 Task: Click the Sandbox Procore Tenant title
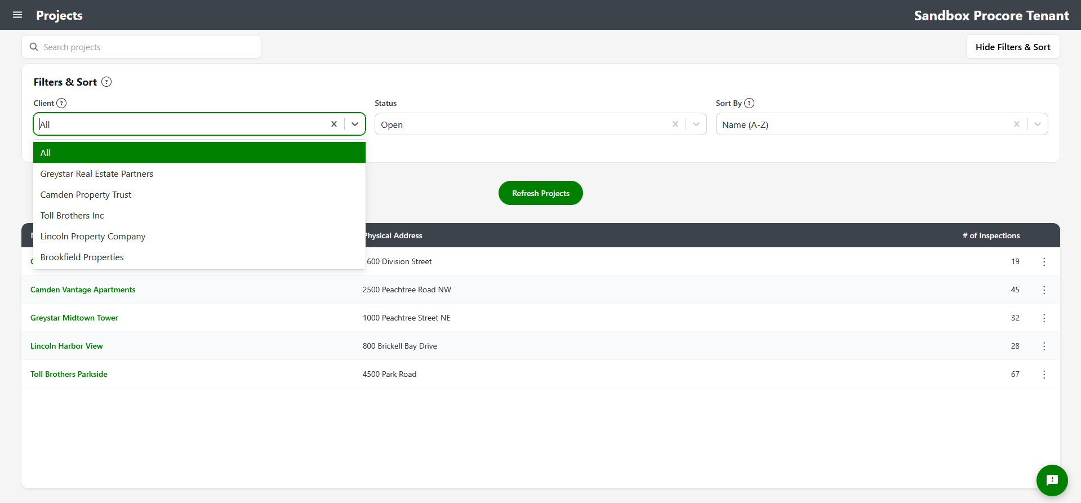[991, 15]
